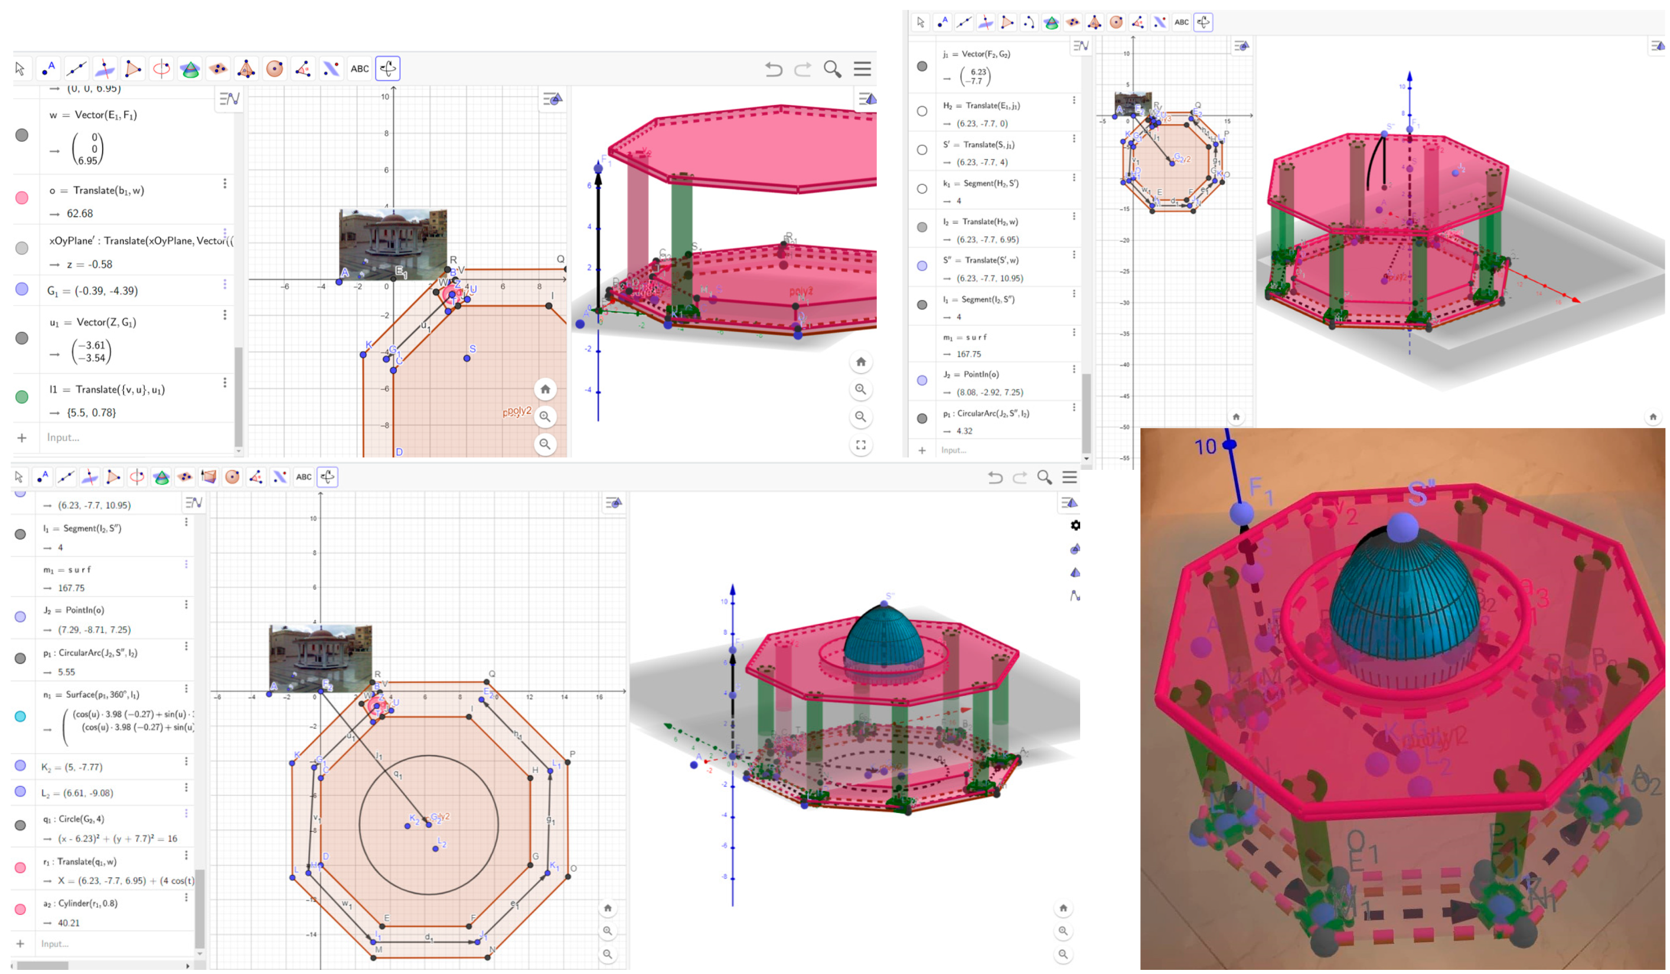
Task: Toggle visibility of n₁ = Surface cyan marker
Action: 21,716
